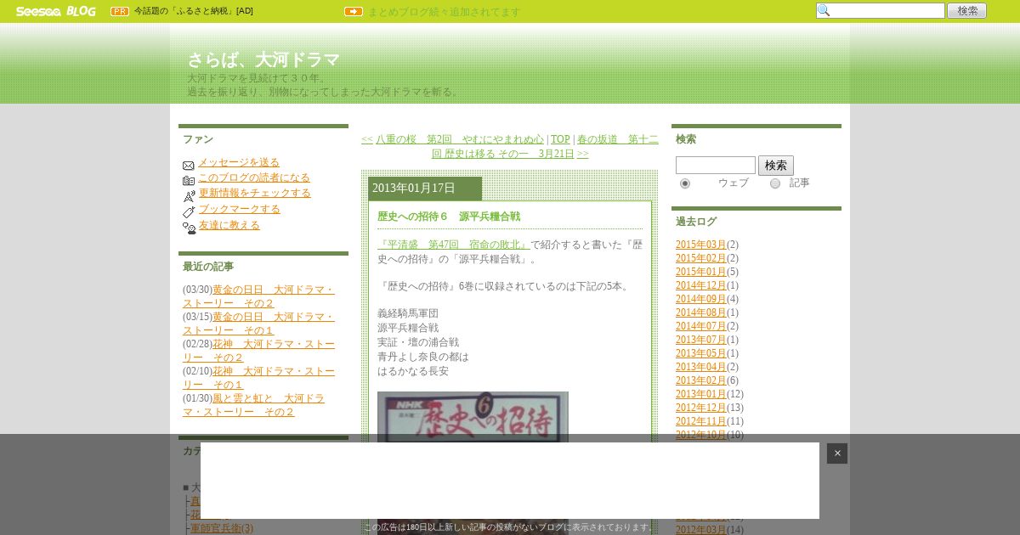Open recent post 花神 ストーリー その１
The width and height of the screenshot is (1020, 535).
[x=258, y=378]
